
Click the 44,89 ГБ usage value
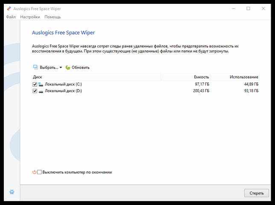251,84
